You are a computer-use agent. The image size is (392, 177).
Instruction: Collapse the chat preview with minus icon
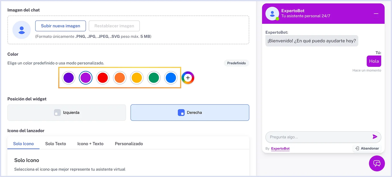coord(376,13)
